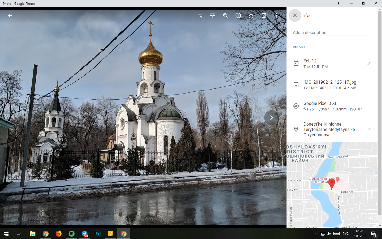Toggle the photo info panel icon
The height and width of the screenshot is (239, 382).
point(238,15)
